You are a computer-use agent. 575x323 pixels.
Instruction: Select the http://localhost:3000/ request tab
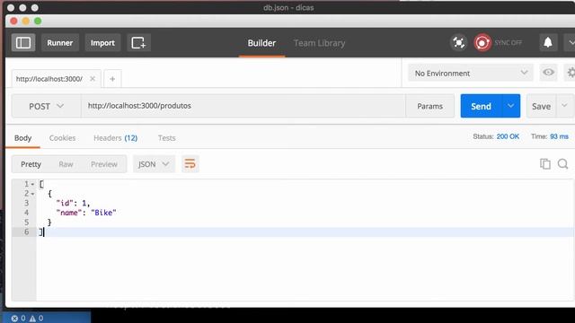point(49,79)
